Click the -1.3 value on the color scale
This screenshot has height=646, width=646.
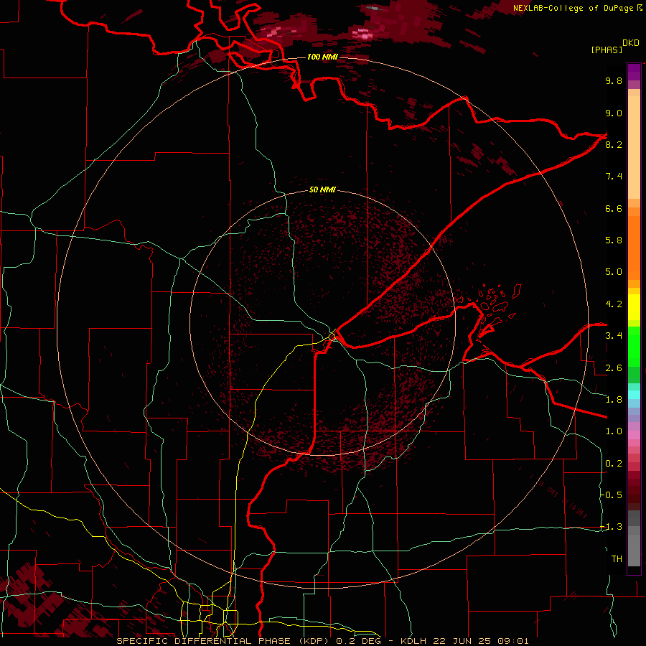pos(612,527)
